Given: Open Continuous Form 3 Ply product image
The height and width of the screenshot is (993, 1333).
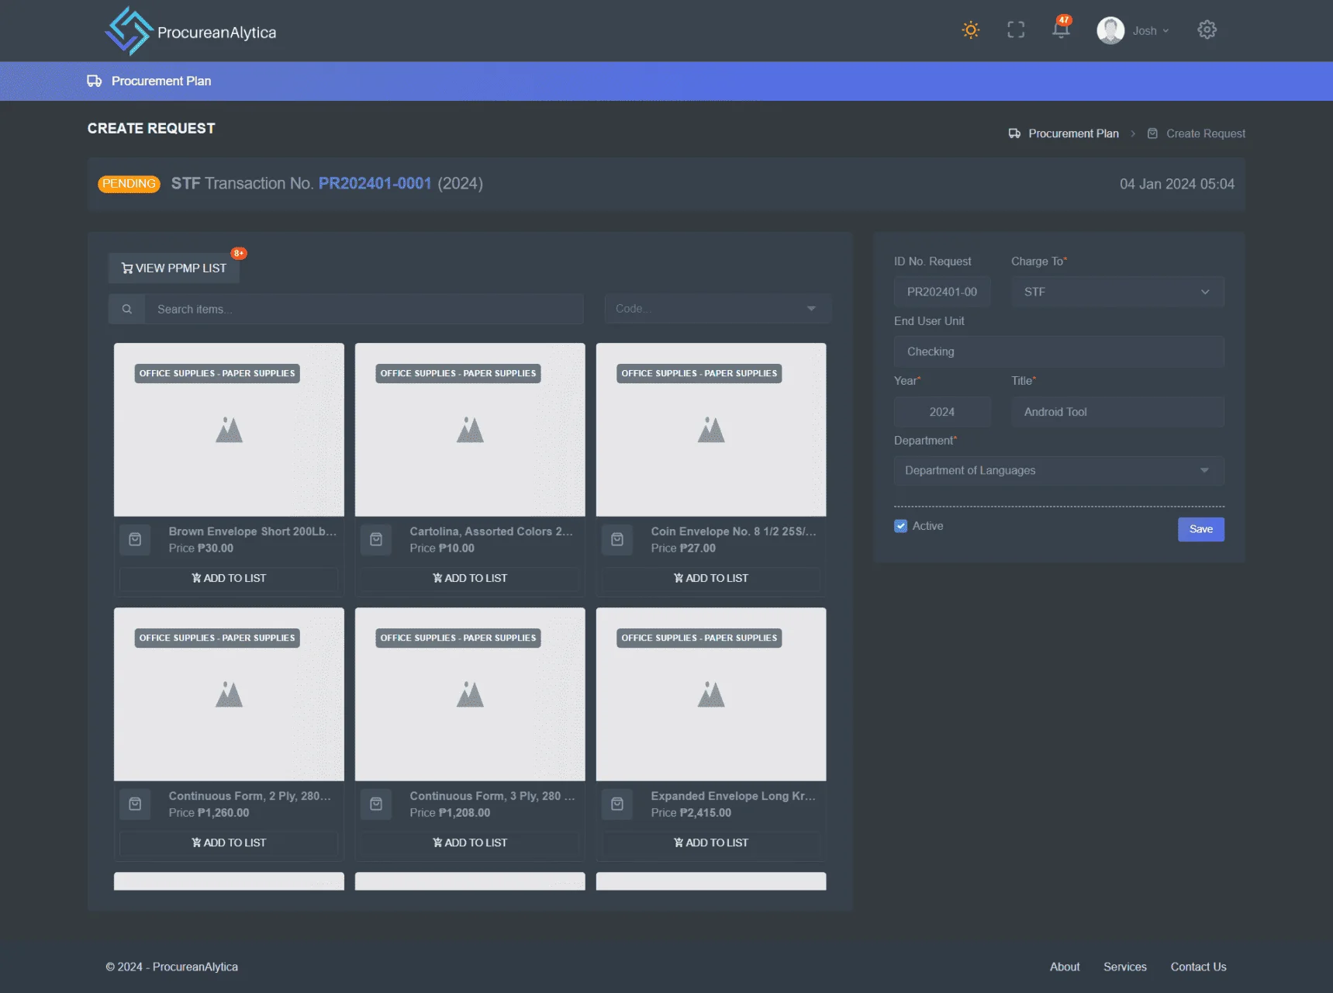Looking at the screenshot, I should [x=470, y=694].
